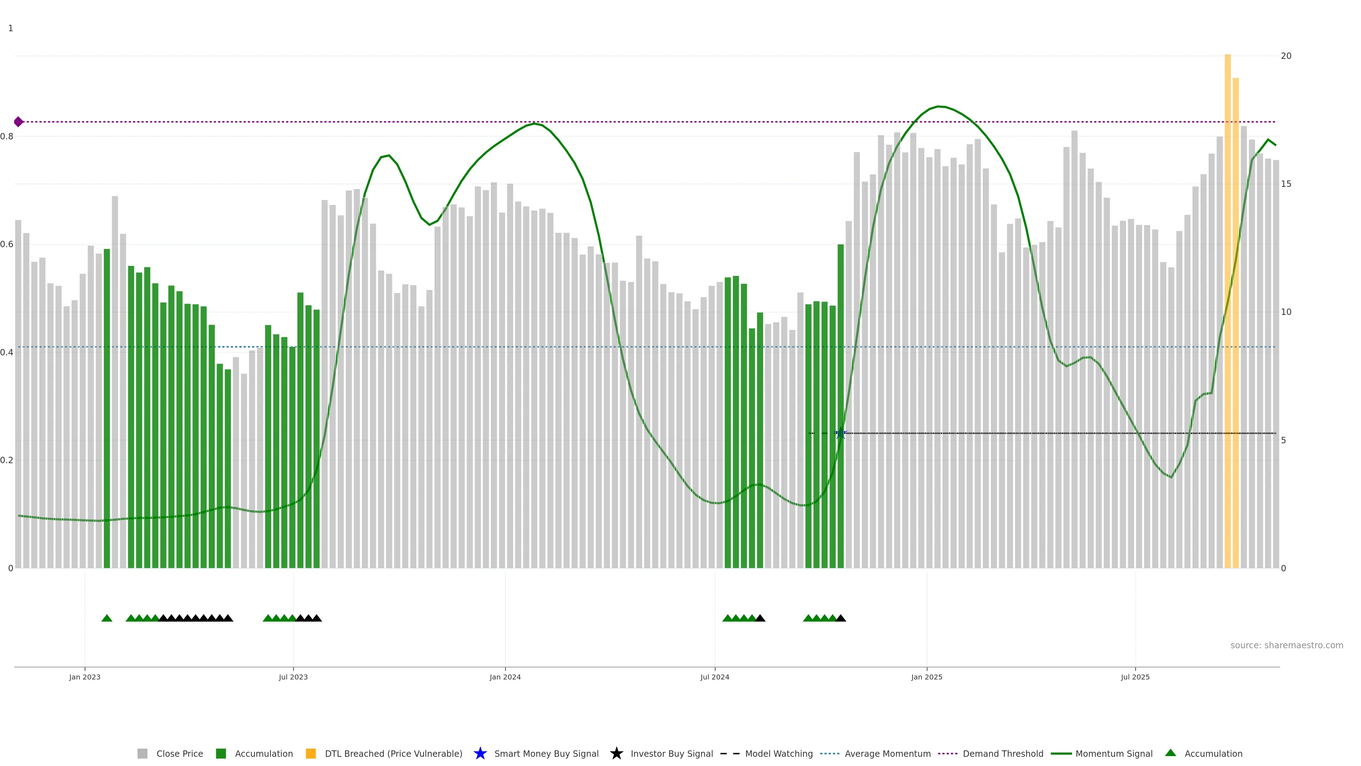Click the Jan 2024 x-axis label
This screenshot has height=766, width=1361.
coord(505,677)
